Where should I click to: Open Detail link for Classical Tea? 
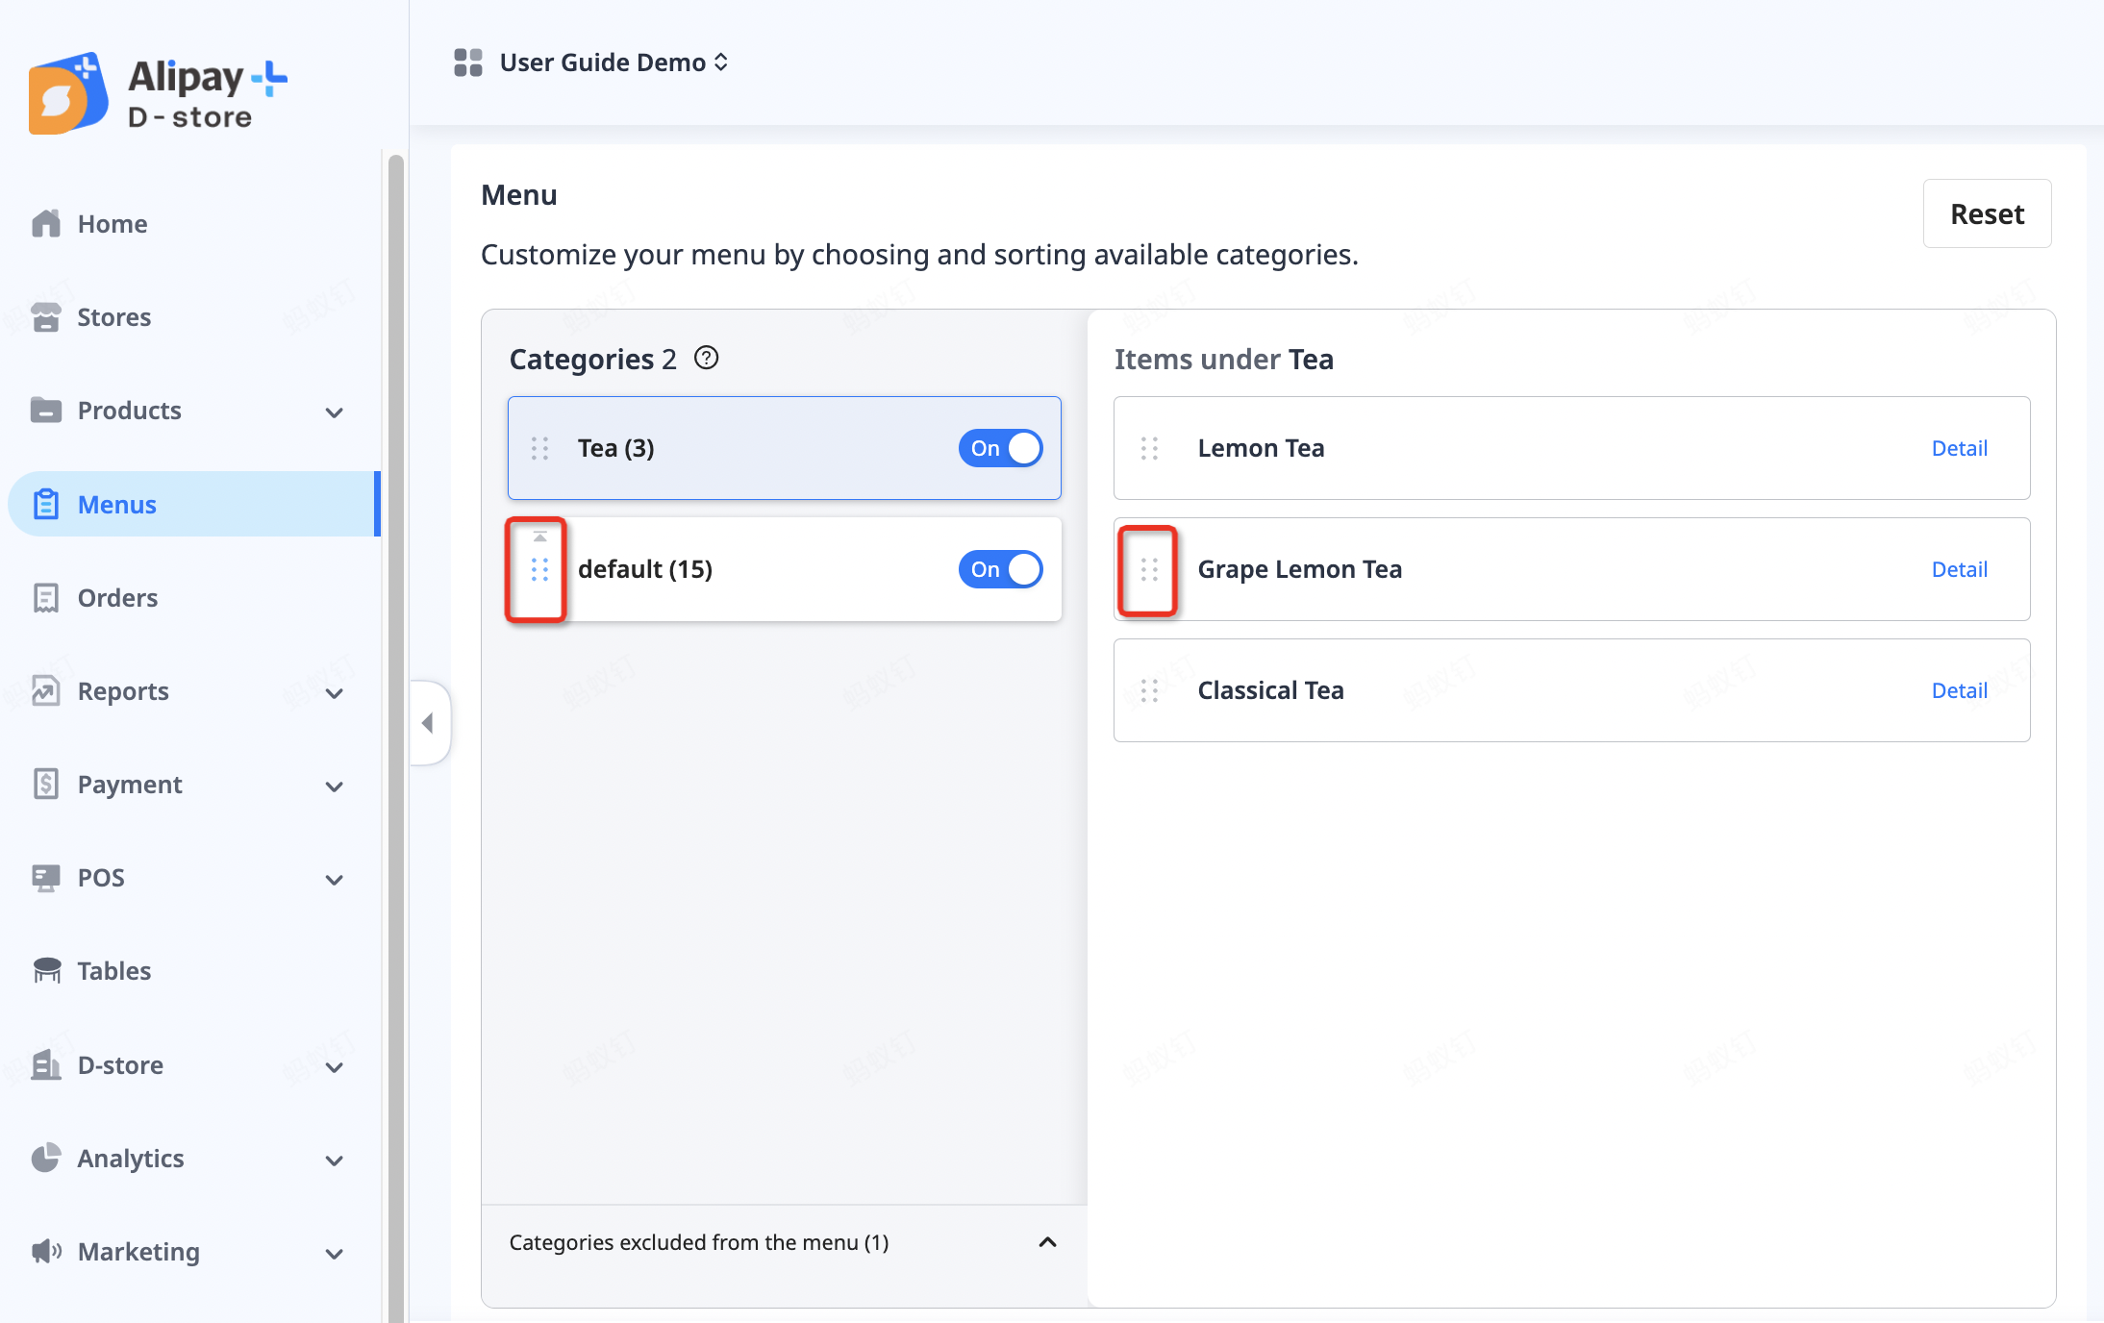[1959, 690]
